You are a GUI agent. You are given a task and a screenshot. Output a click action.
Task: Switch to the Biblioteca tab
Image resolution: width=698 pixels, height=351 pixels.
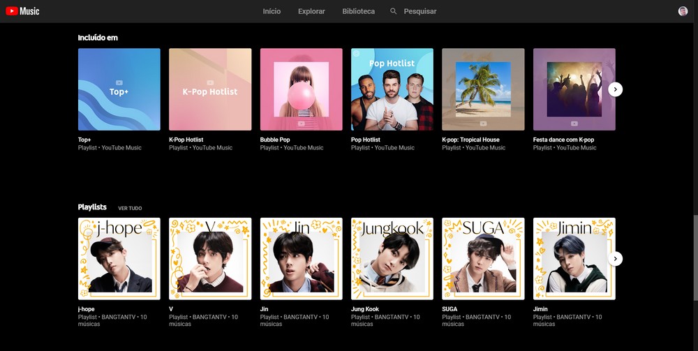(x=358, y=11)
